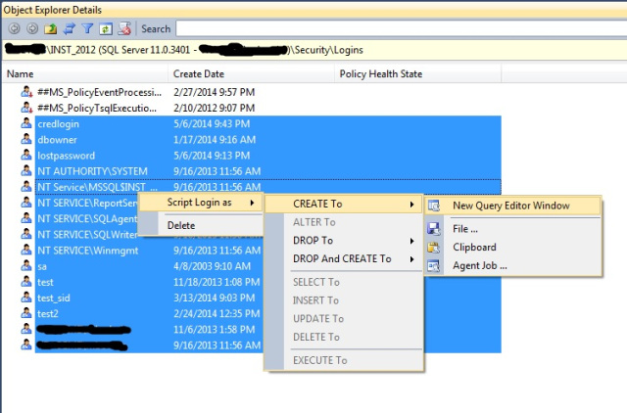Click the login icon beside NT SERVICE\Winmgmt
Image resolution: width=627 pixels, height=413 pixels.
(x=26, y=250)
